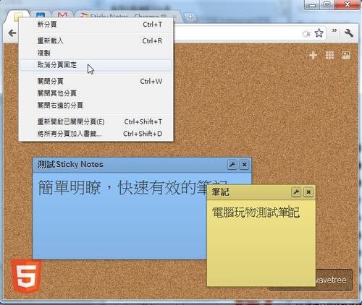Select the 新分頁 menu entry
This screenshot has height=305, width=362.
[x=96, y=25]
